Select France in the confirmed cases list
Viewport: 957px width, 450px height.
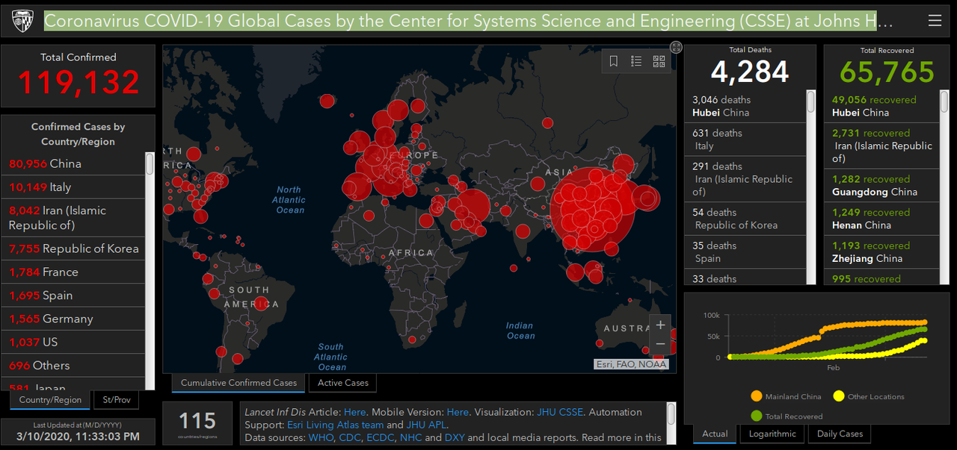click(73, 272)
